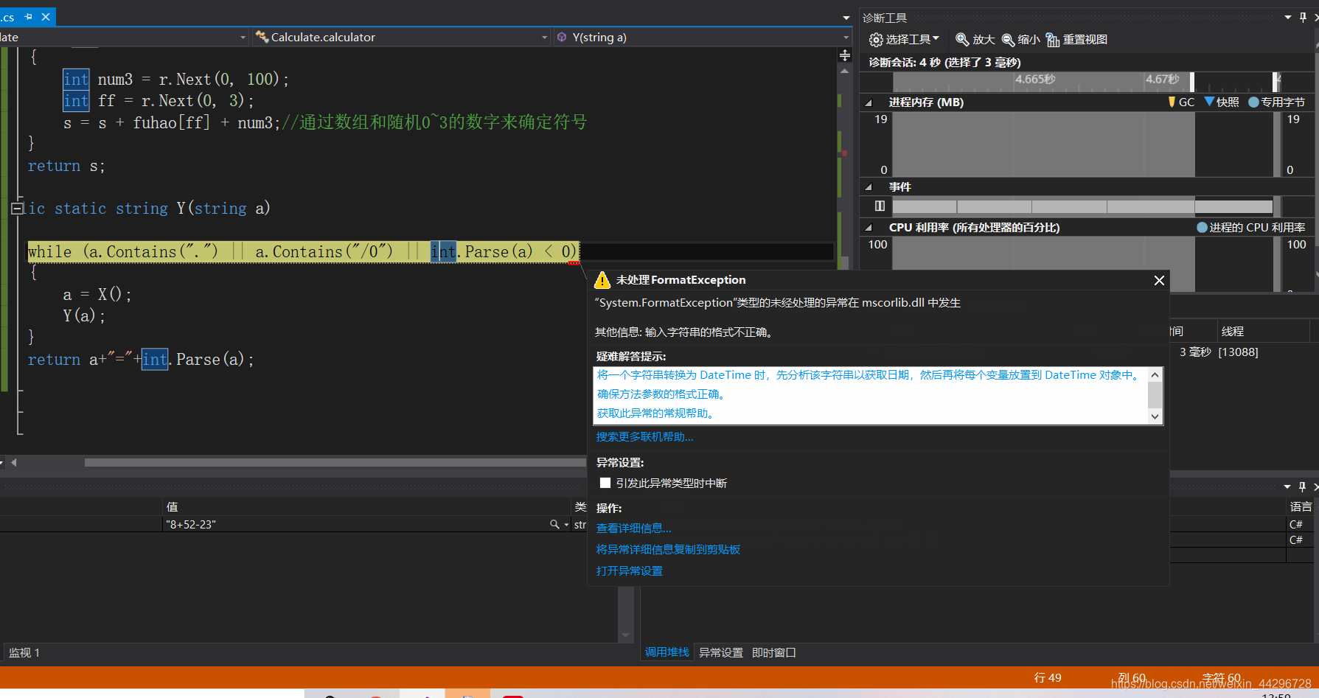The image size is (1319, 698).
Task: Collapse the 进程内存 (MB) graph section
Action: [x=869, y=102]
